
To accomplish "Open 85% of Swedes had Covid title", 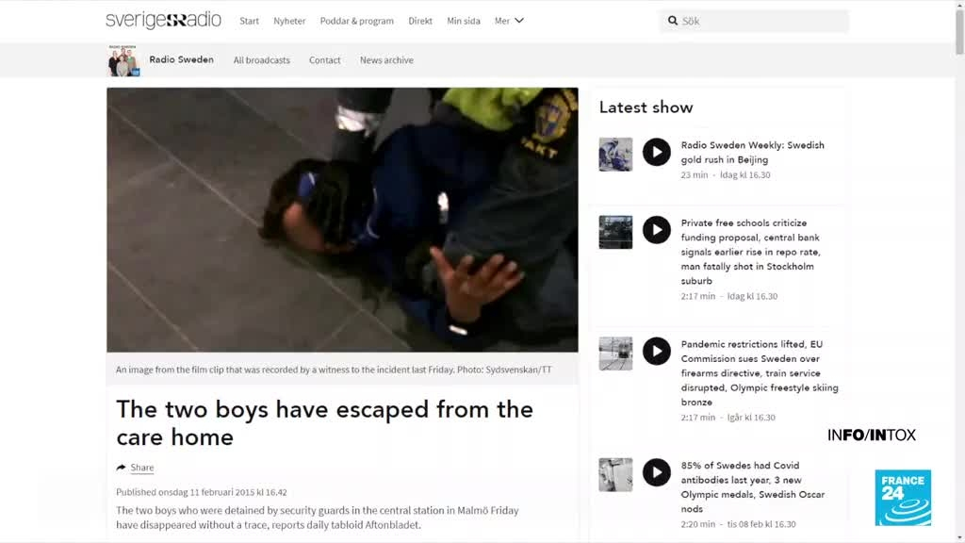I will pos(753,487).
